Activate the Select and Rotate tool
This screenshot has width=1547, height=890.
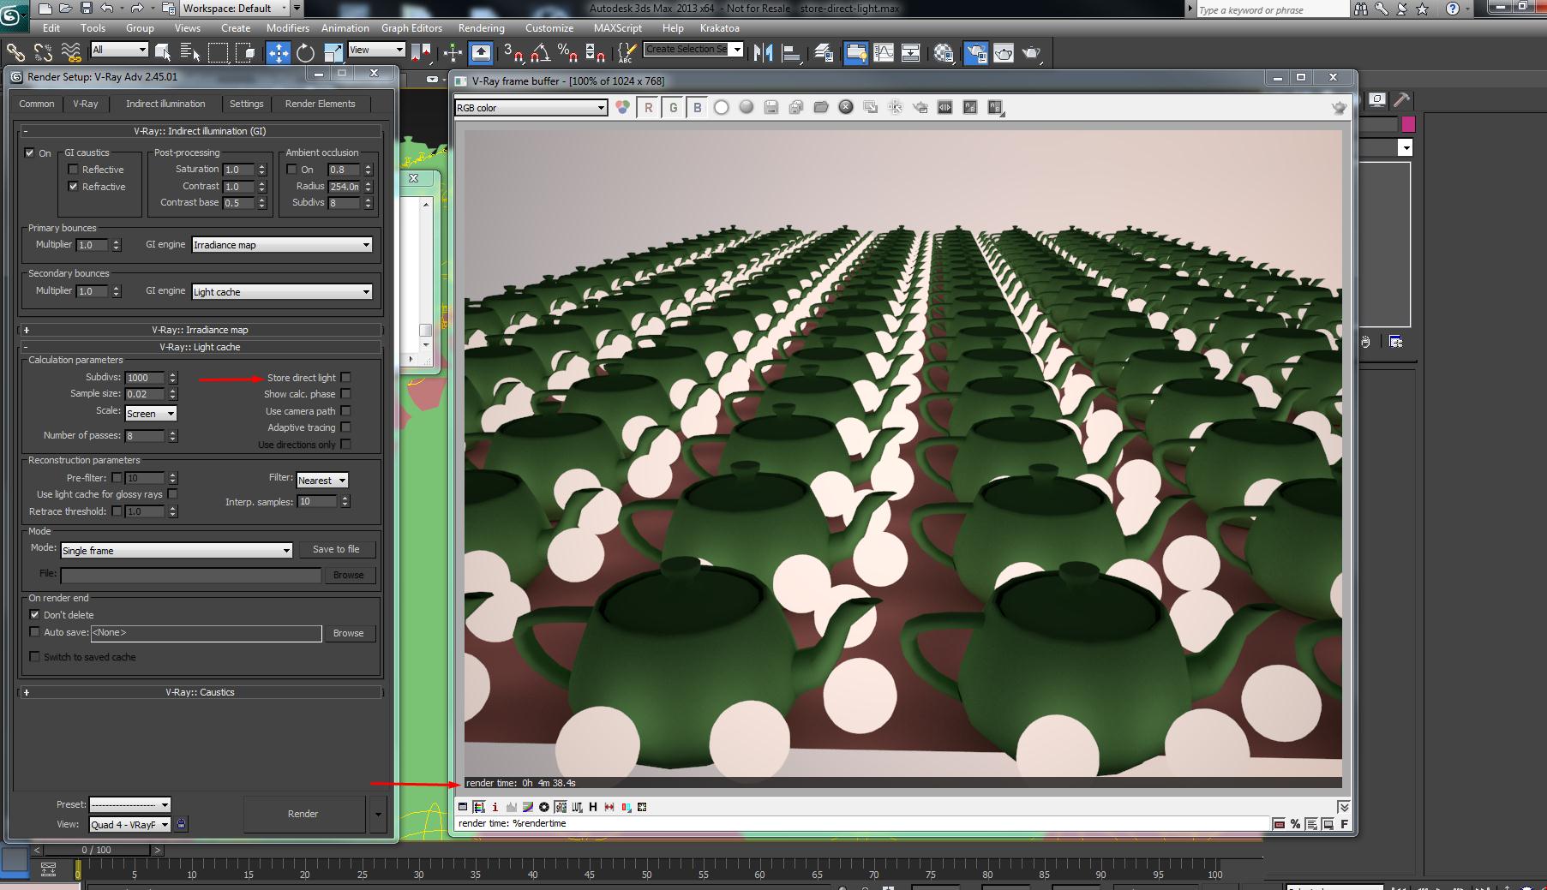(x=306, y=53)
